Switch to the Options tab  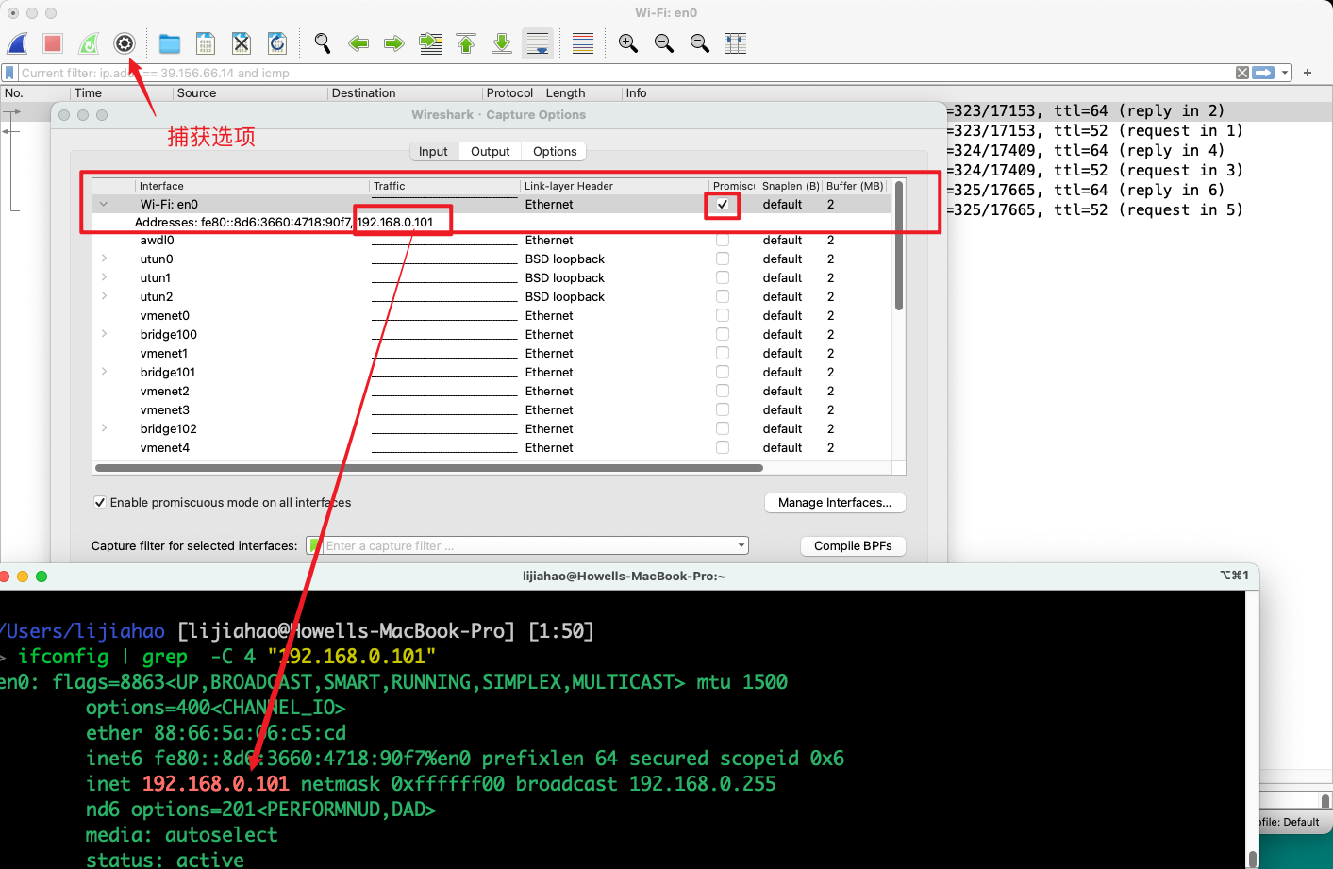click(x=555, y=151)
